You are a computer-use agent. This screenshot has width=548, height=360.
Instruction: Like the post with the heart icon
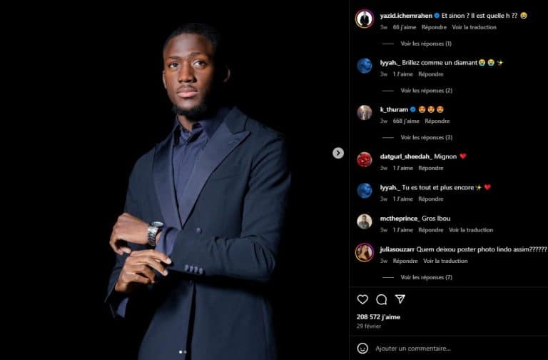click(362, 299)
